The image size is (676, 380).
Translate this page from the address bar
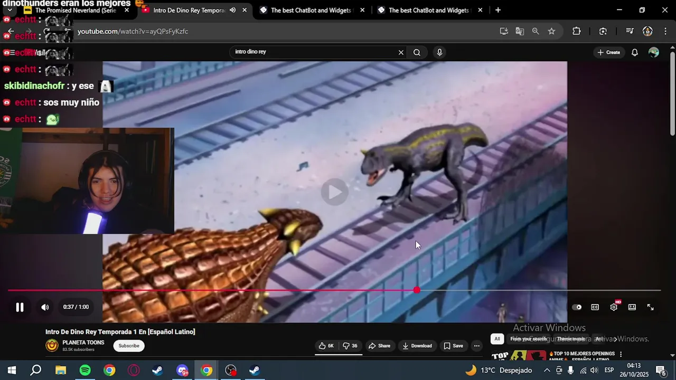point(520,31)
